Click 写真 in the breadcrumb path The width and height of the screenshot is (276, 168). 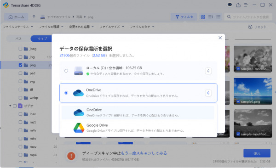point(79,17)
